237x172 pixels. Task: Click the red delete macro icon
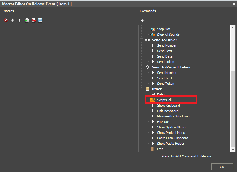tap(6, 21)
